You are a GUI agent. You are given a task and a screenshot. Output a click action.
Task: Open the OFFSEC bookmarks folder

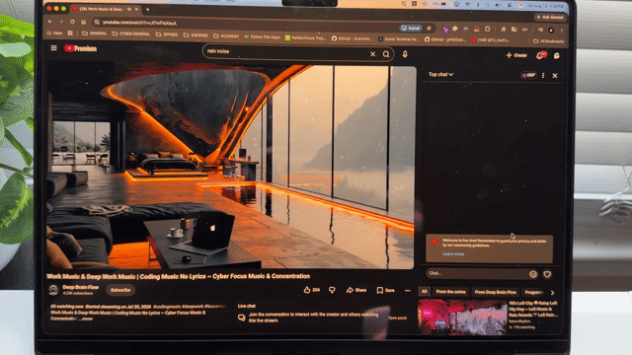pyautogui.click(x=167, y=35)
